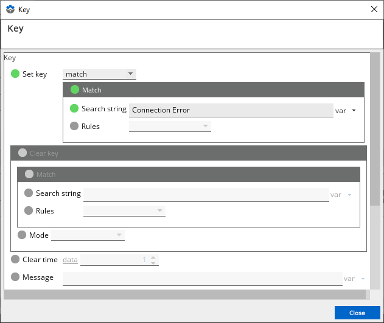Click the Close button

tap(357, 313)
